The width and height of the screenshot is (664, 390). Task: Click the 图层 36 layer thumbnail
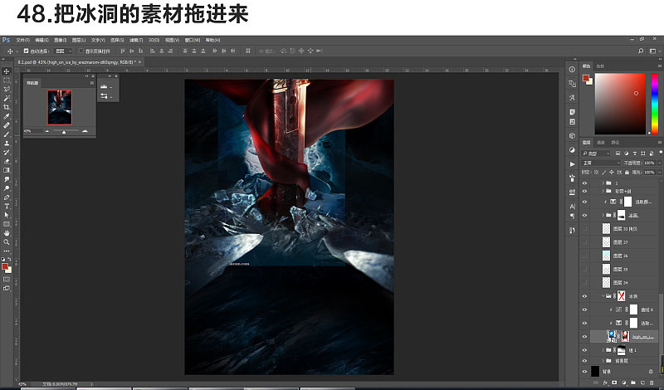pyautogui.click(x=607, y=256)
